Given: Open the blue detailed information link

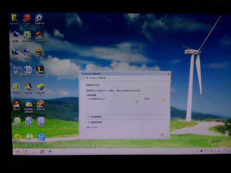Looking at the screenshot, I should pos(91,127).
